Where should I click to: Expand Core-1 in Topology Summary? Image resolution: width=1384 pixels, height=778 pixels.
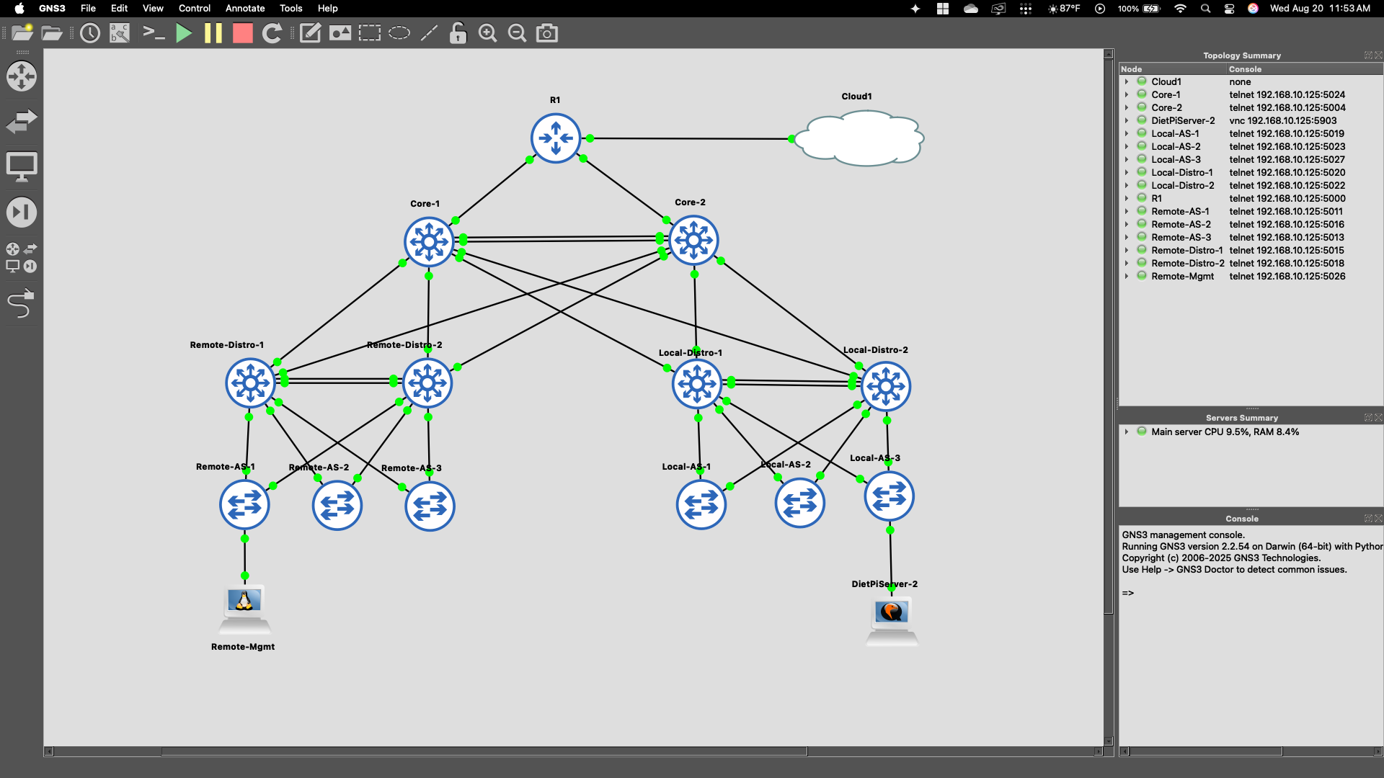point(1127,95)
